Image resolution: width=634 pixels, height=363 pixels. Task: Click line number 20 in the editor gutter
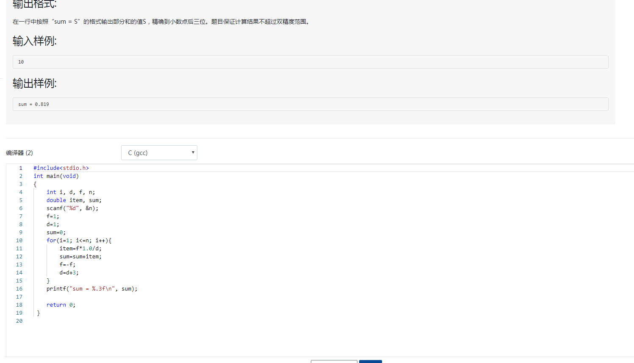pos(19,321)
